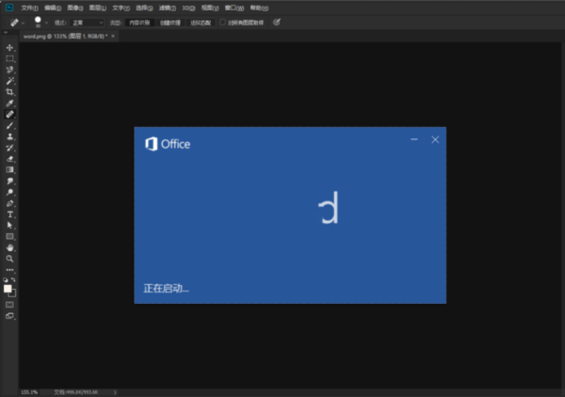Open the Select (选择) menu
Viewport: 565px width, 397px height.
(x=144, y=8)
